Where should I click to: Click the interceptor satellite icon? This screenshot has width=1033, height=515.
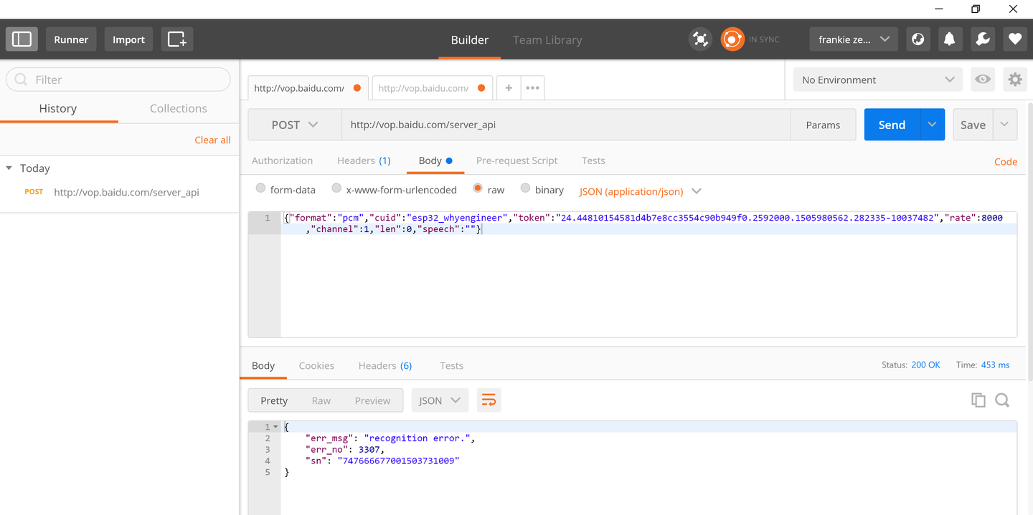pos(700,39)
